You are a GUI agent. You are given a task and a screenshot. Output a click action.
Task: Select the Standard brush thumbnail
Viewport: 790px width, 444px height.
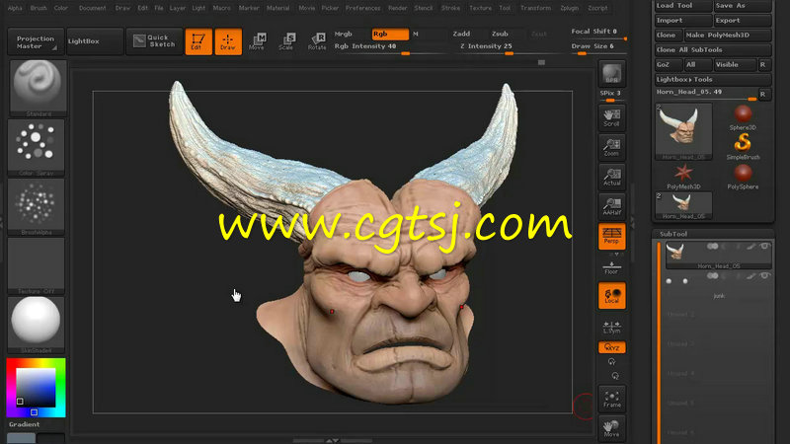38,88
